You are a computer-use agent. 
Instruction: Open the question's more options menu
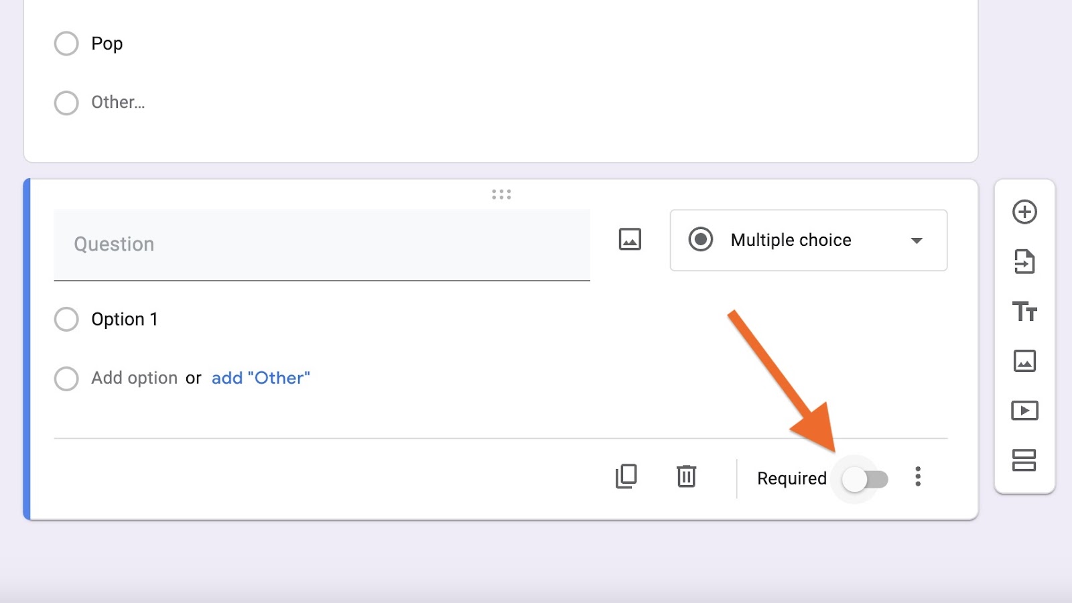[x=918, y=476]
